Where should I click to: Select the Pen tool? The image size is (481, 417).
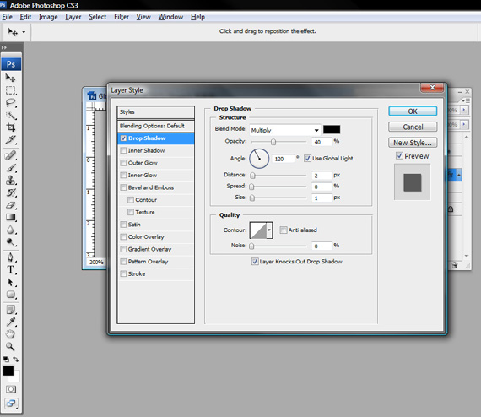pos(11,257)
